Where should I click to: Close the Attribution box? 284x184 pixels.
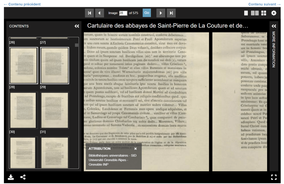(x=136, y=149)
